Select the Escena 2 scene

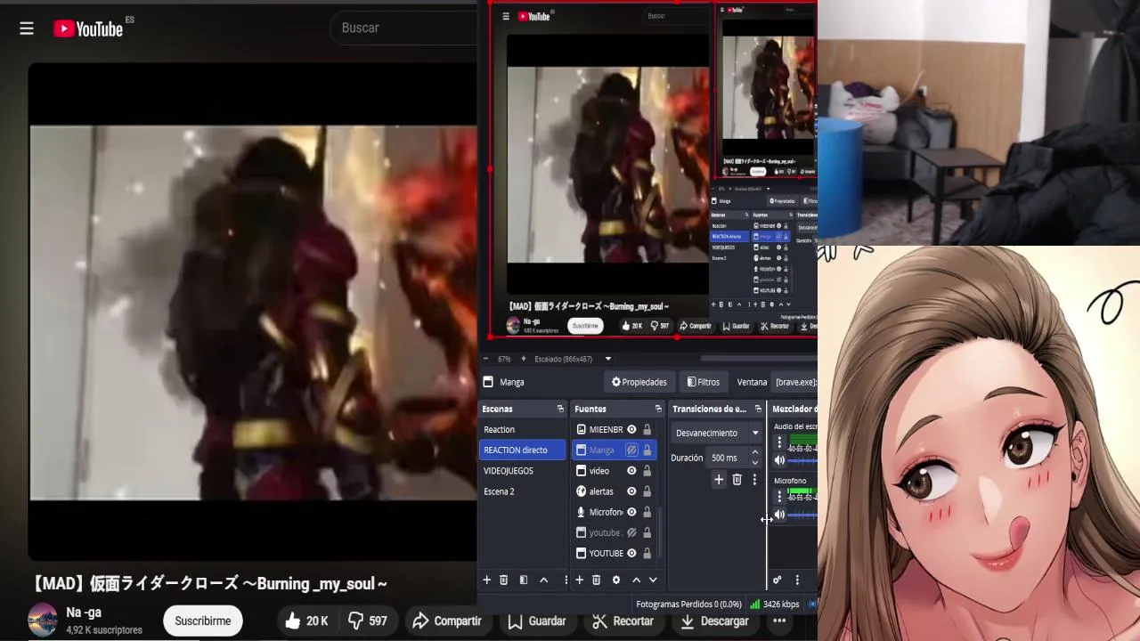(x=523, y=491)
